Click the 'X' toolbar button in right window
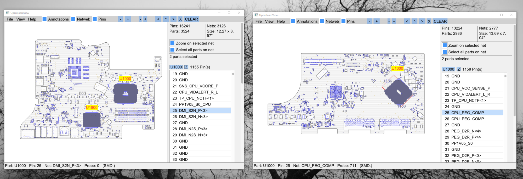523x179 pixels. (x=429, y=21)
